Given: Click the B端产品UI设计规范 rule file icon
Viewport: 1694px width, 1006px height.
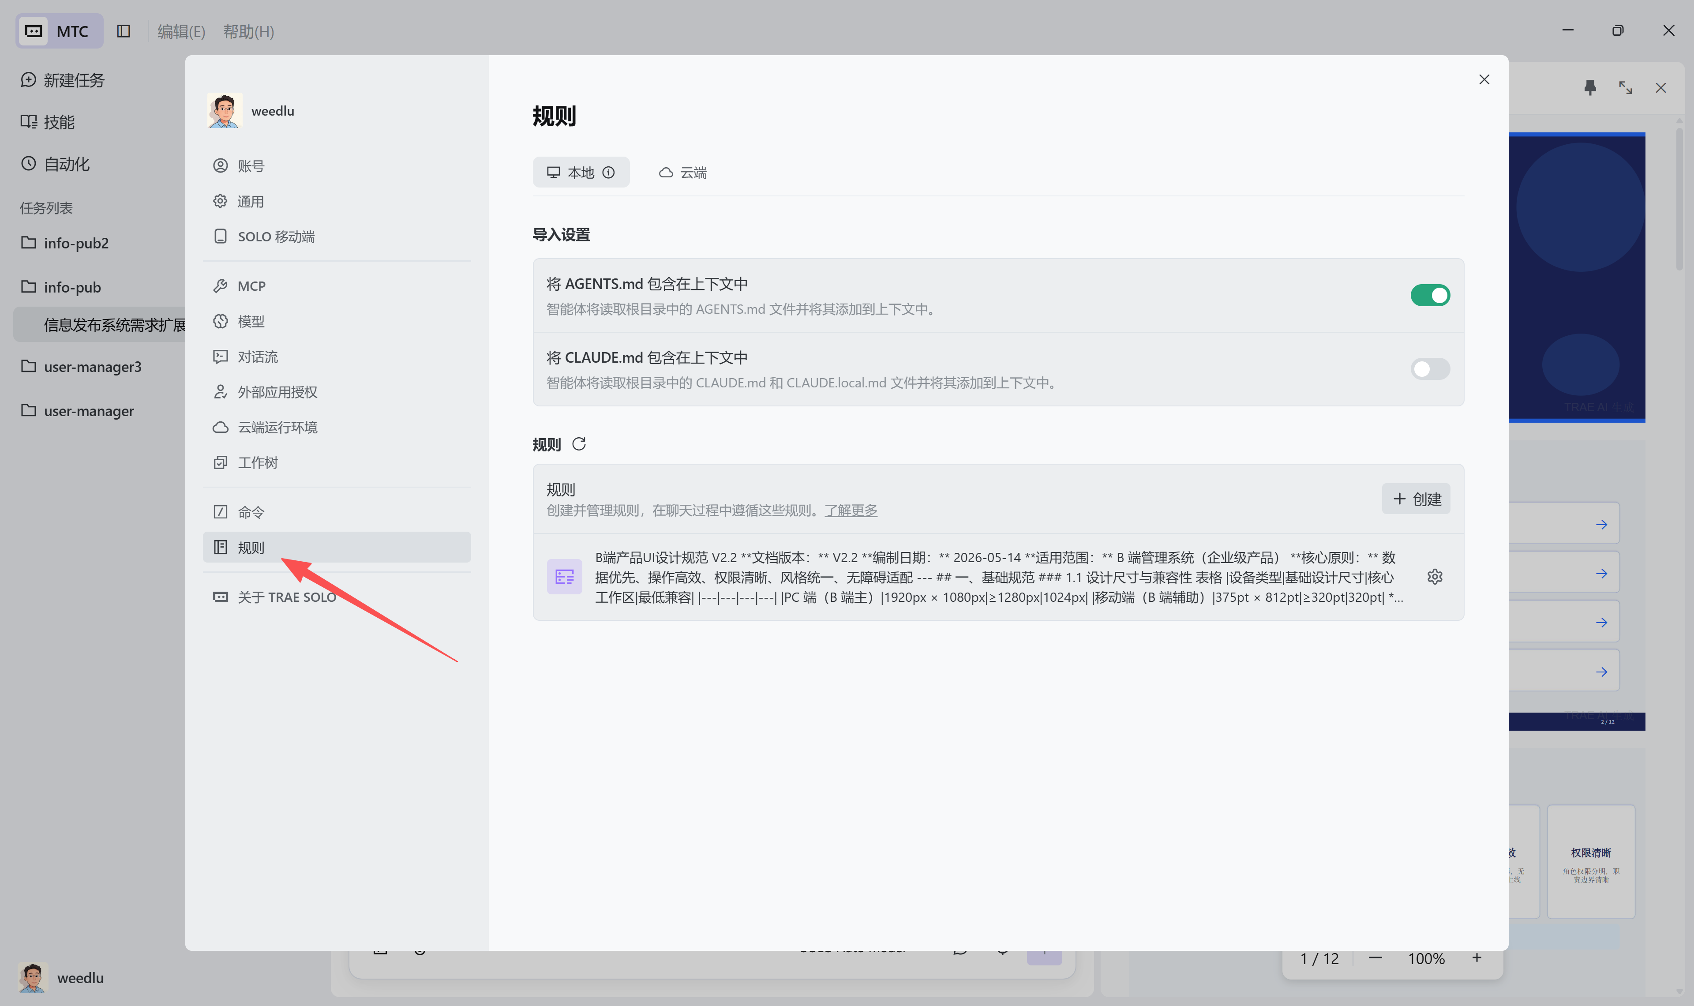Looking at the screenshot, I should point(564,577).
